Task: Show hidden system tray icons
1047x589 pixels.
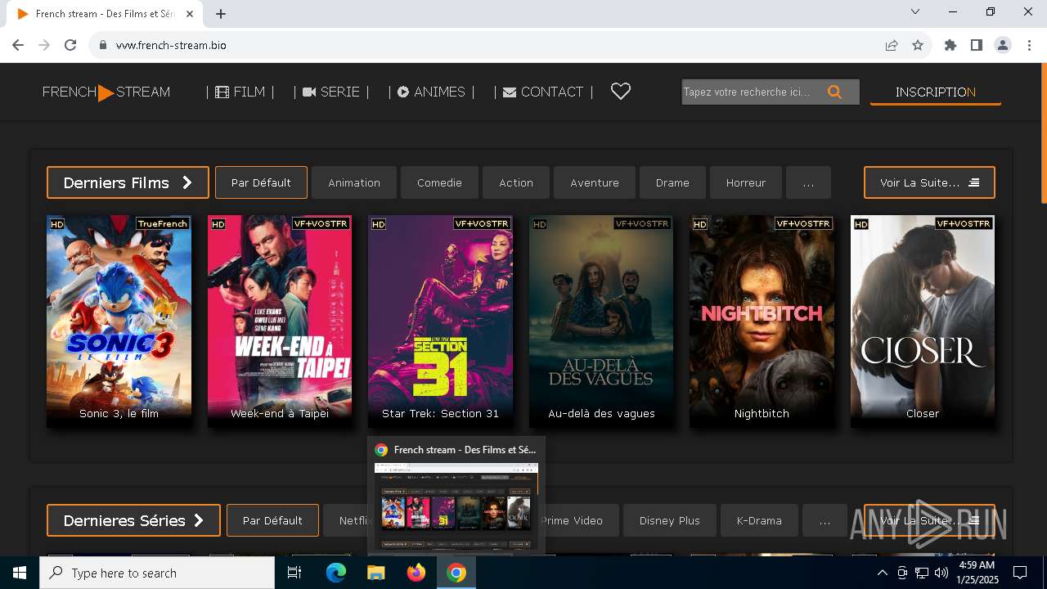Action: tap(883, 573)
